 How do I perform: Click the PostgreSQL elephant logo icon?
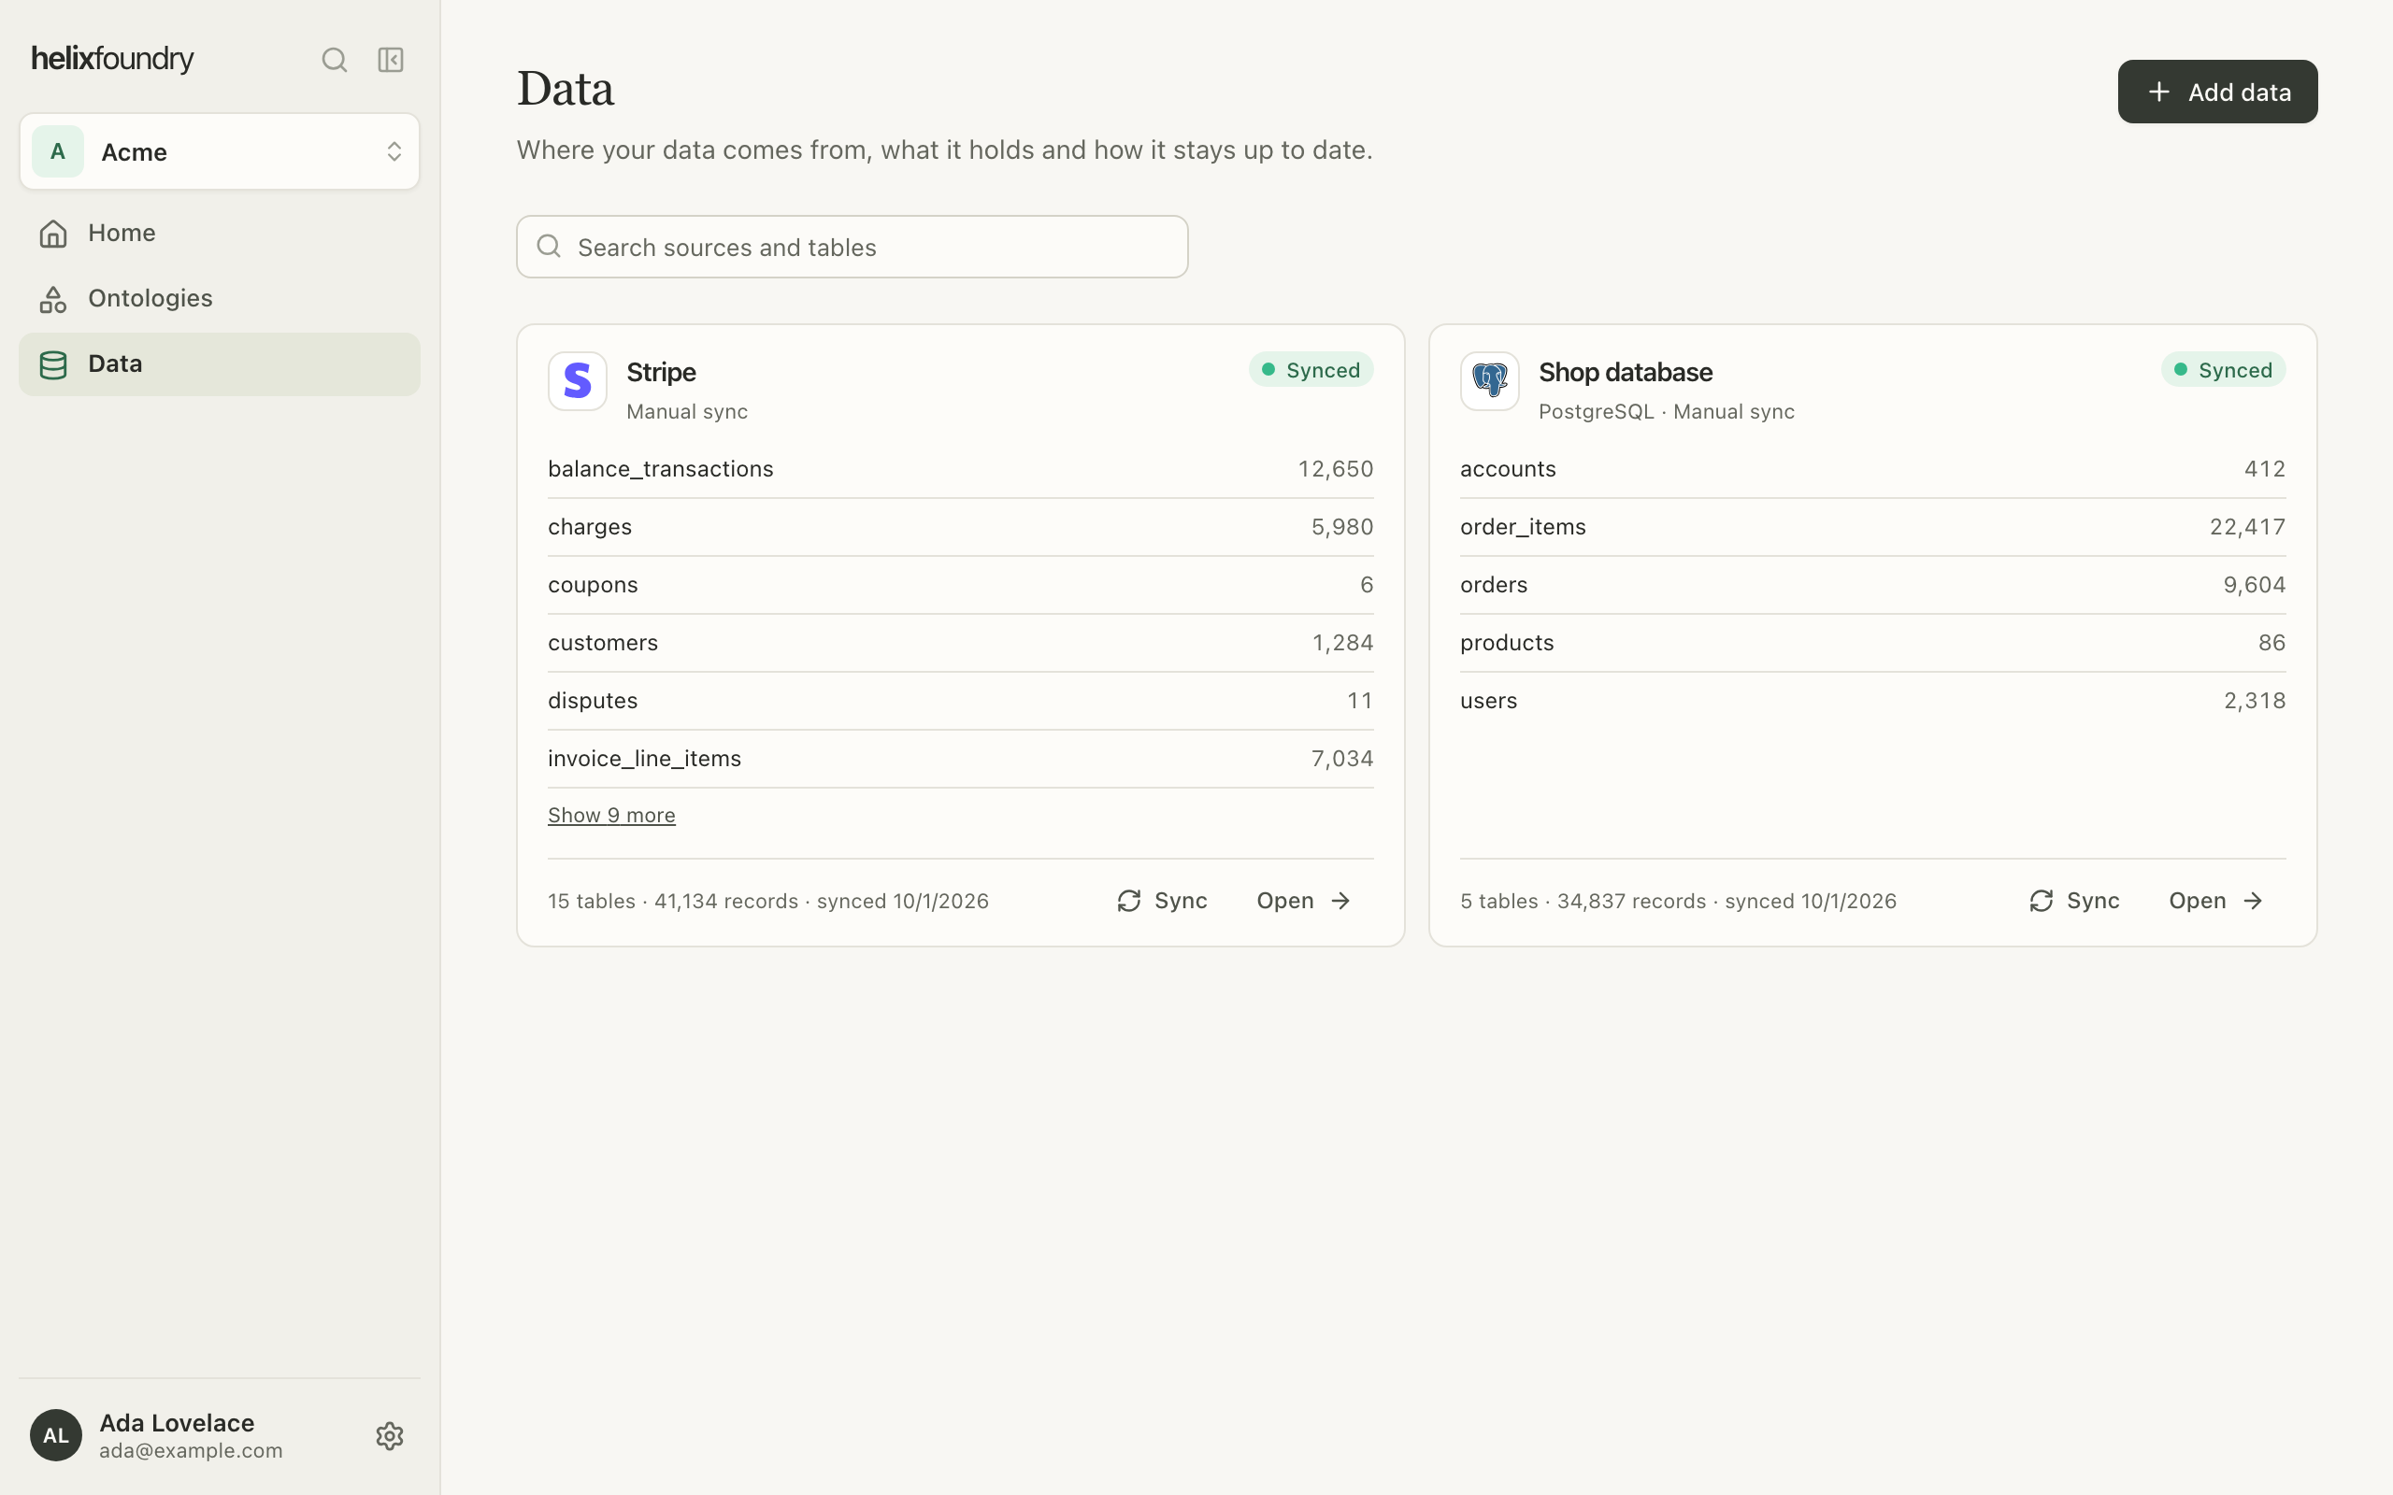coord(1489,380)
